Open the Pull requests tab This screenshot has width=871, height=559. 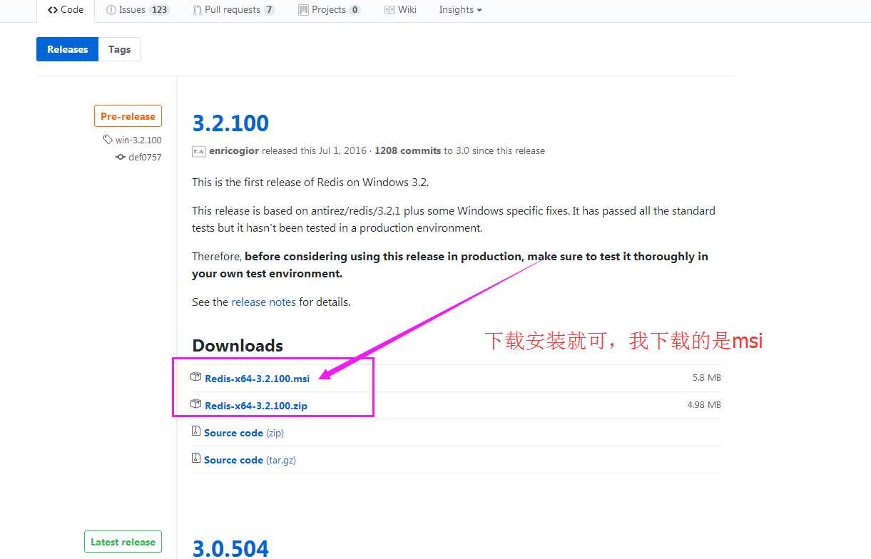233,10
